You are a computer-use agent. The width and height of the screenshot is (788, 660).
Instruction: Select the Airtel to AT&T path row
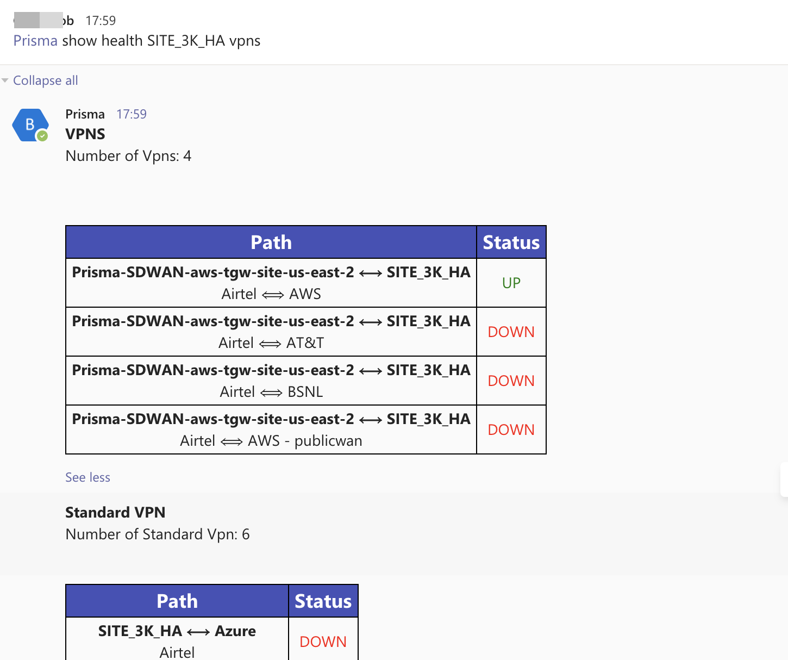271,332
